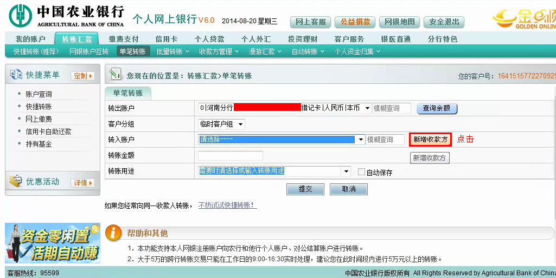Click the 转入账户 模糊查询 search field
556x278 pixels.
coord(385,140)
